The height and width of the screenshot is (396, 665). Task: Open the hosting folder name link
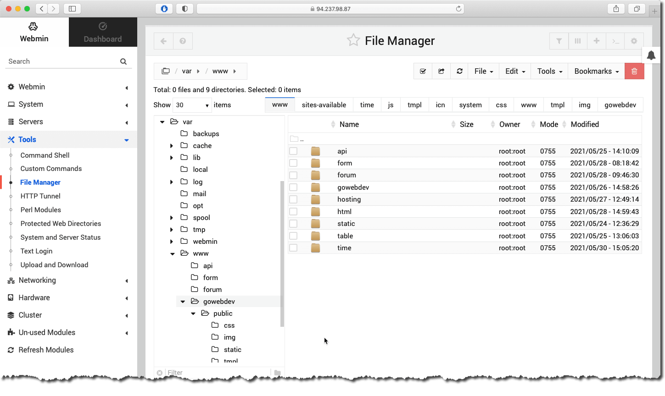349,199
